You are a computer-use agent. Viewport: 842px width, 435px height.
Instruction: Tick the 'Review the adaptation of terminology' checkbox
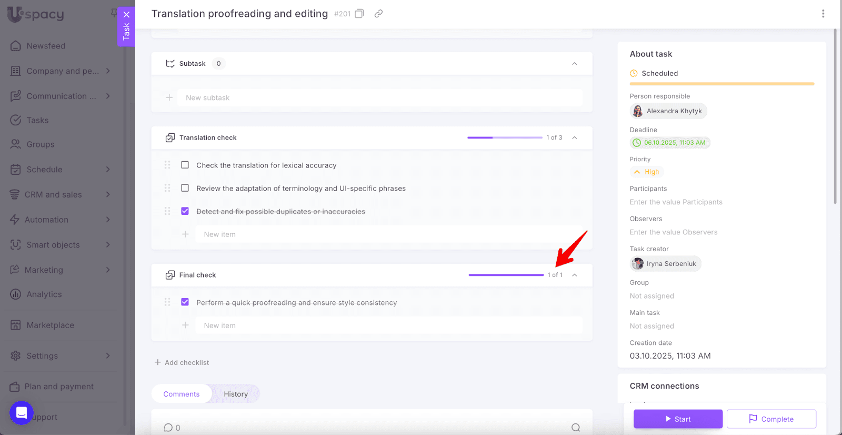coord(185,188)
